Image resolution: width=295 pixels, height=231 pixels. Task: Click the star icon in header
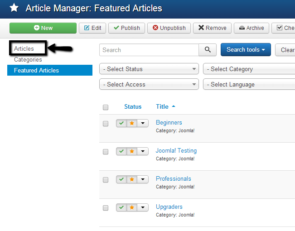pyautogui.click(x=14, y=8)
